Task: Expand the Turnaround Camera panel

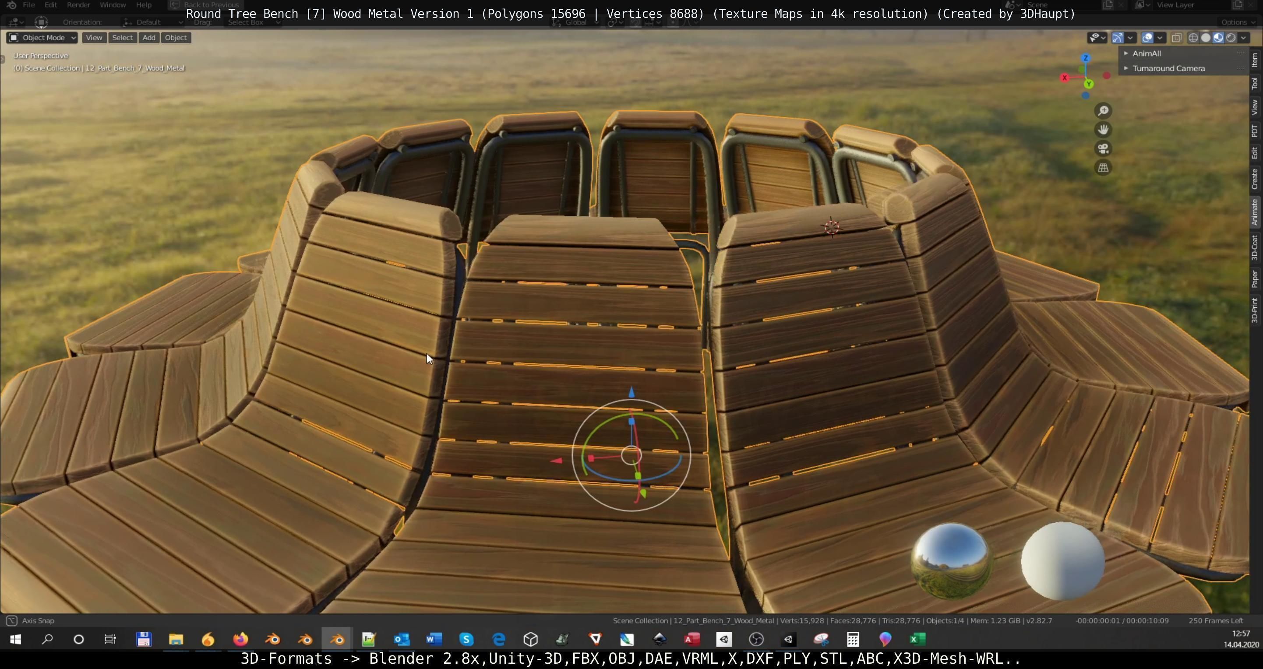Action: click(x=1168, y=69)
